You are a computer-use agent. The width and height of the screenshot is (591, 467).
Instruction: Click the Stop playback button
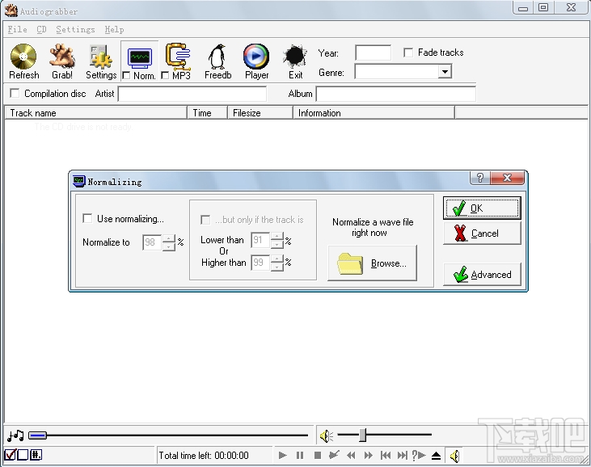318,456
